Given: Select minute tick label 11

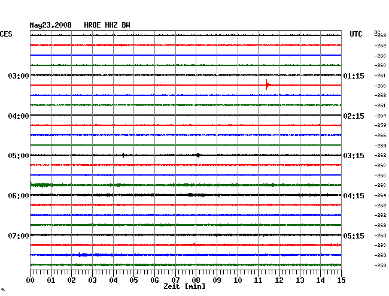Looking at the screenshot, I should [259, 280].
